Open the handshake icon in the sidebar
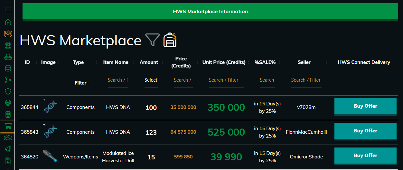This screenshot has height=170, width=403. tap(8, 138)
